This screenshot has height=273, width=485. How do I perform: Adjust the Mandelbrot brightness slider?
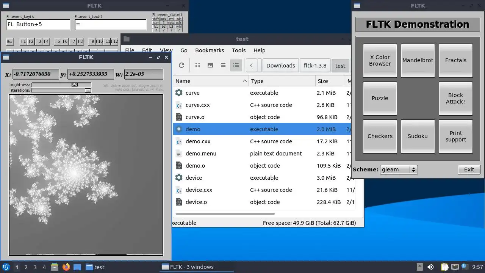(61, 85)
